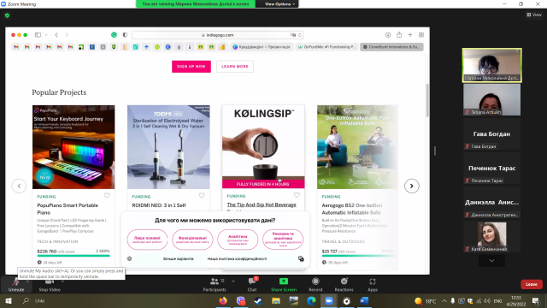This screenshot has height=308, width=547.
Task: Open cookie dialog gear settings
Action: [x=129, y=258]
